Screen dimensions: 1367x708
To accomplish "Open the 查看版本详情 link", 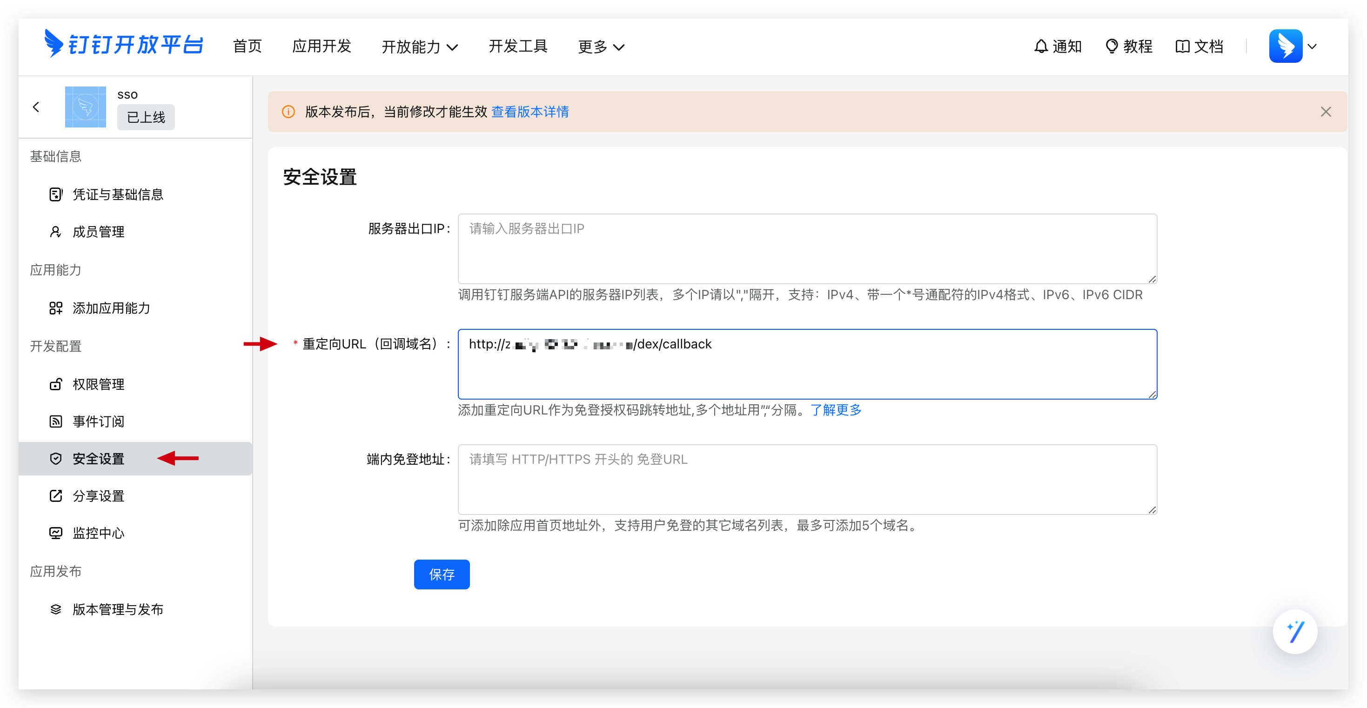I will [529, 112].
